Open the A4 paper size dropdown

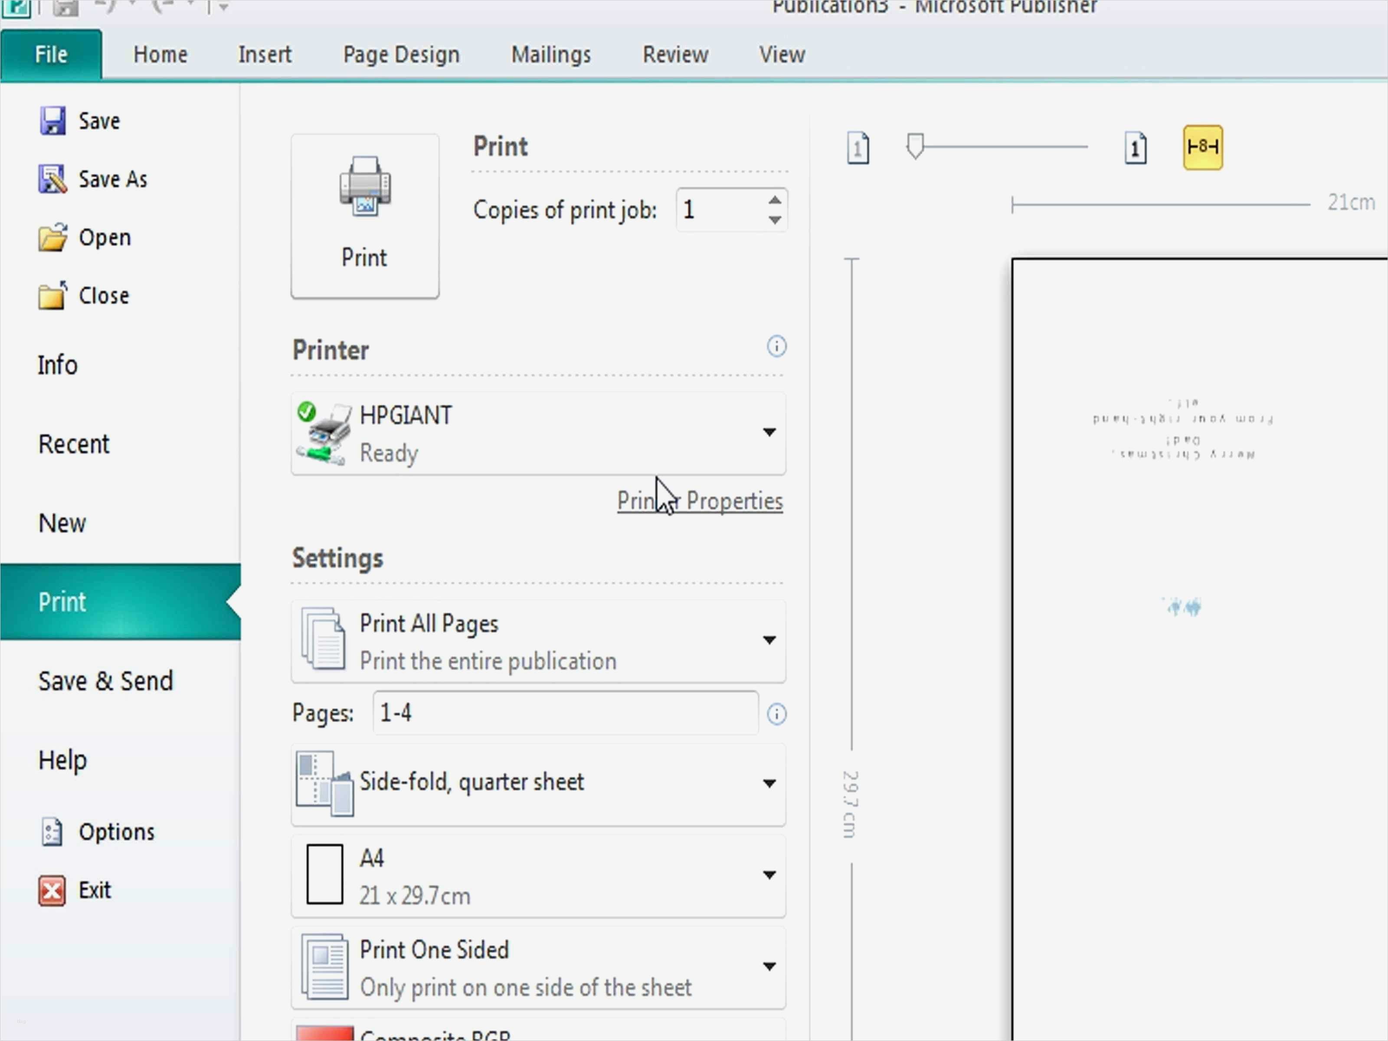tap(769, 875)
